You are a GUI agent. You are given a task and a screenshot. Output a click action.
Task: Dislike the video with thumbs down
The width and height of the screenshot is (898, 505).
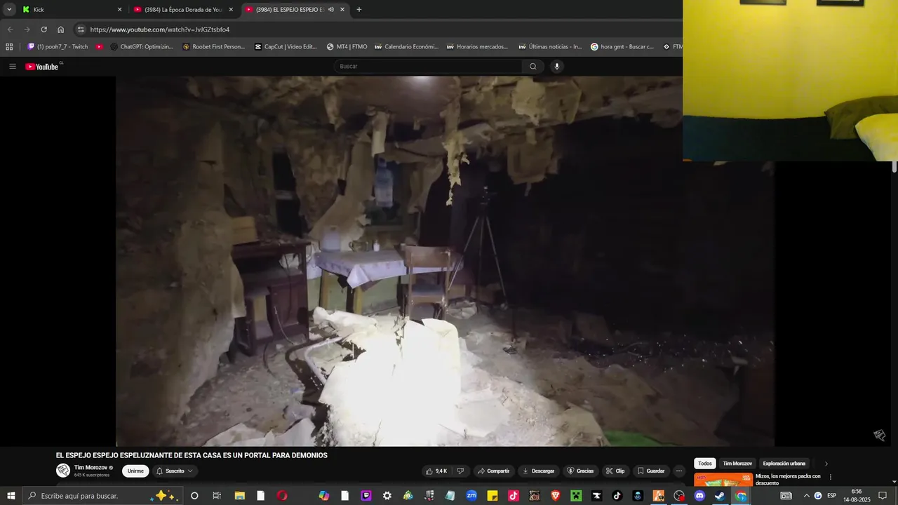coord(460,471)
